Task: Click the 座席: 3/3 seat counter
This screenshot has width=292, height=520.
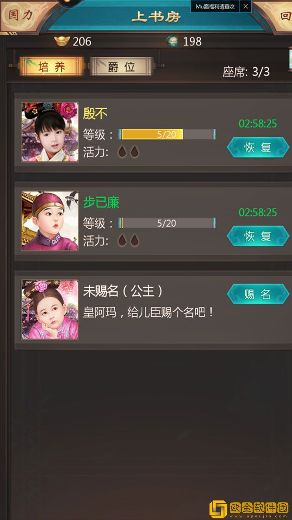Action: coord(246,72)
